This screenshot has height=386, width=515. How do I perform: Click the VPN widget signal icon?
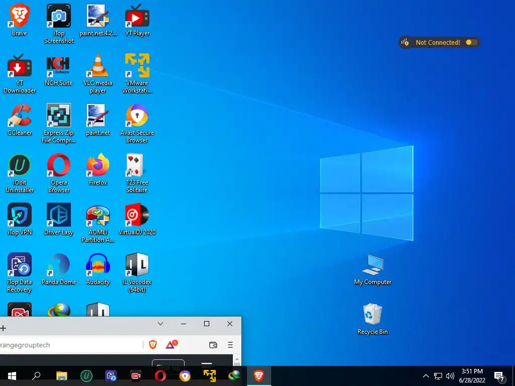(x=405, y=42)
